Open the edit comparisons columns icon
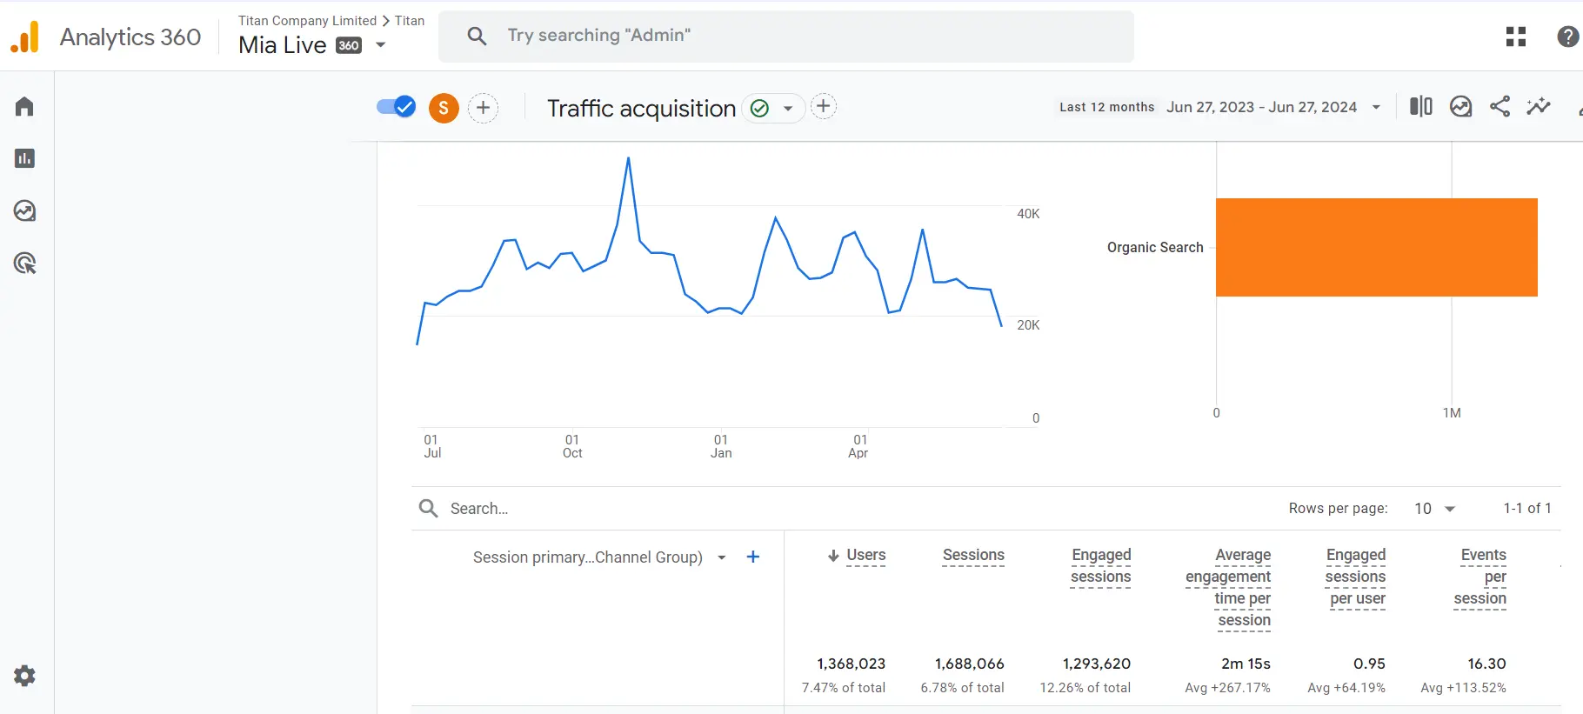The width and height of the screenshot is (1583, 714). tap(1420, 106)
